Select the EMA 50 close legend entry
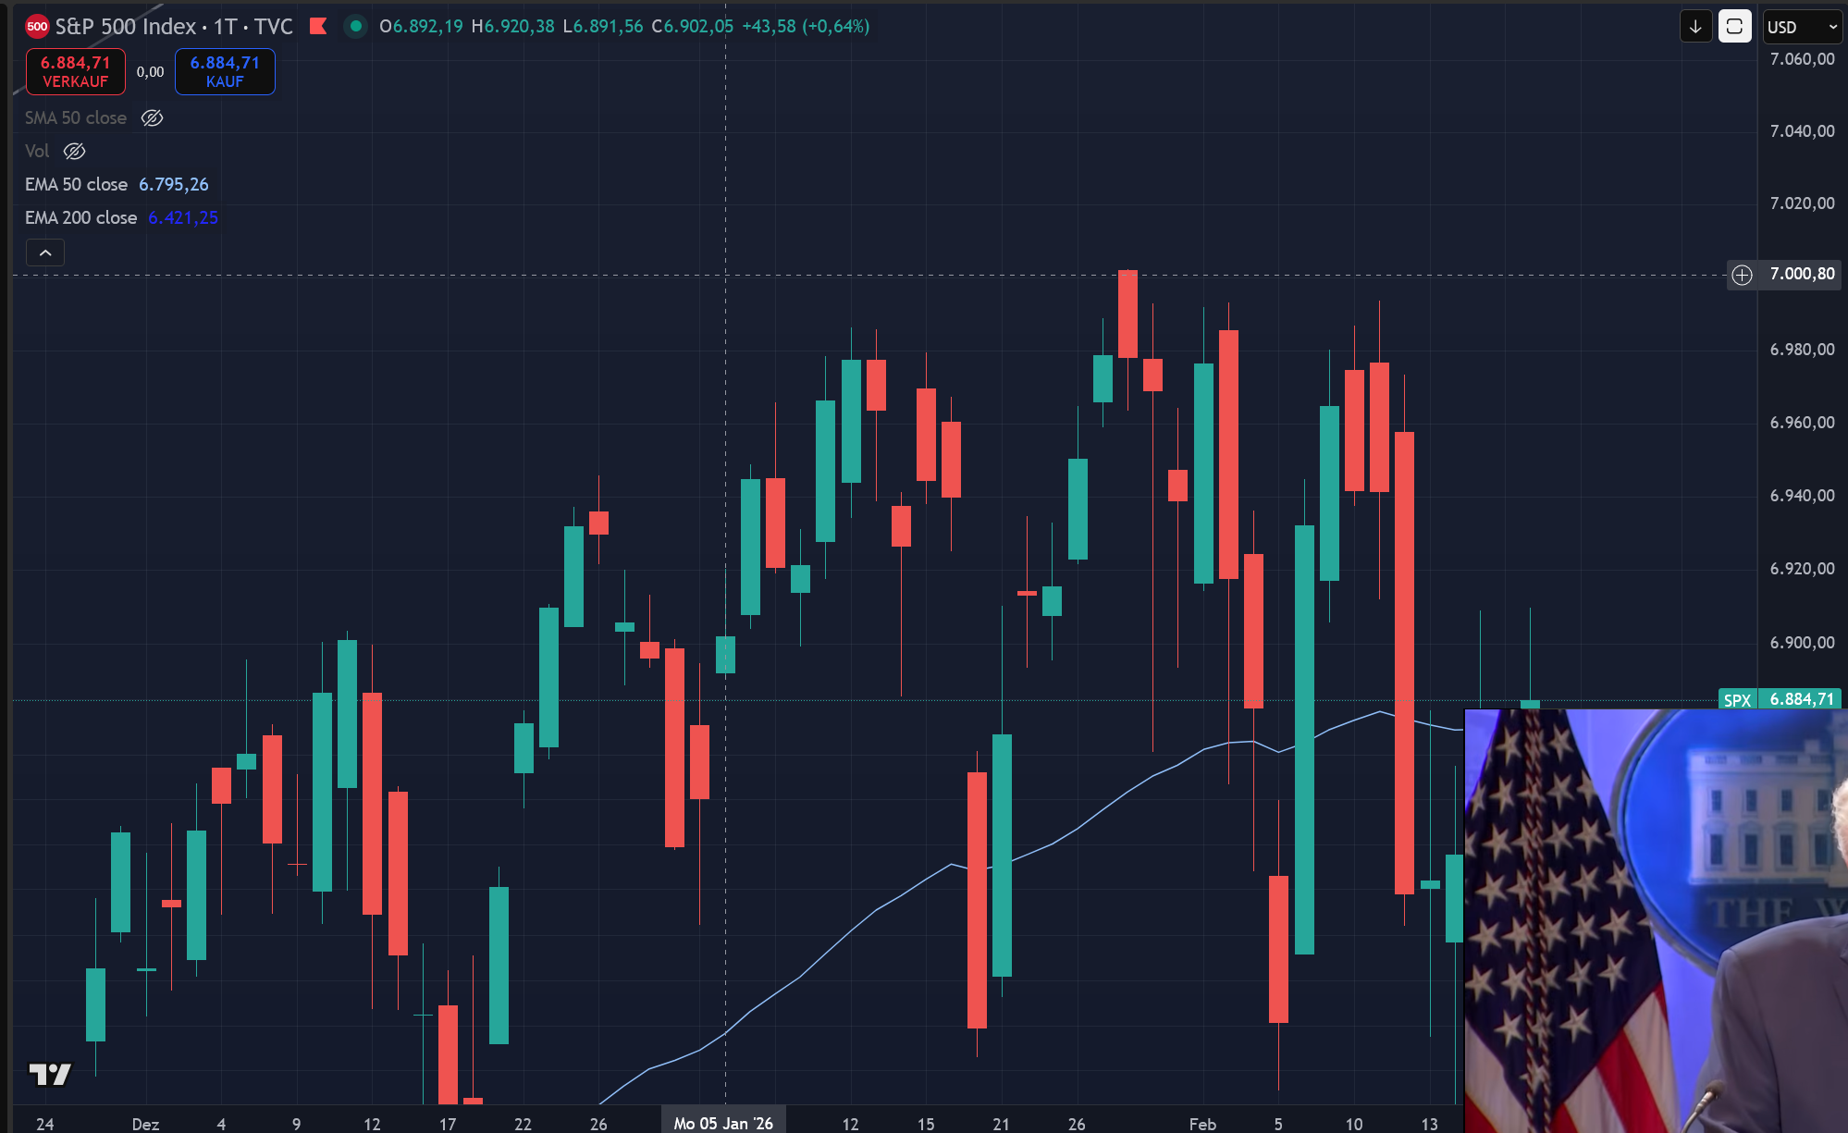The height and width of the screenshot is (1133, 1848). pos(76,184)
